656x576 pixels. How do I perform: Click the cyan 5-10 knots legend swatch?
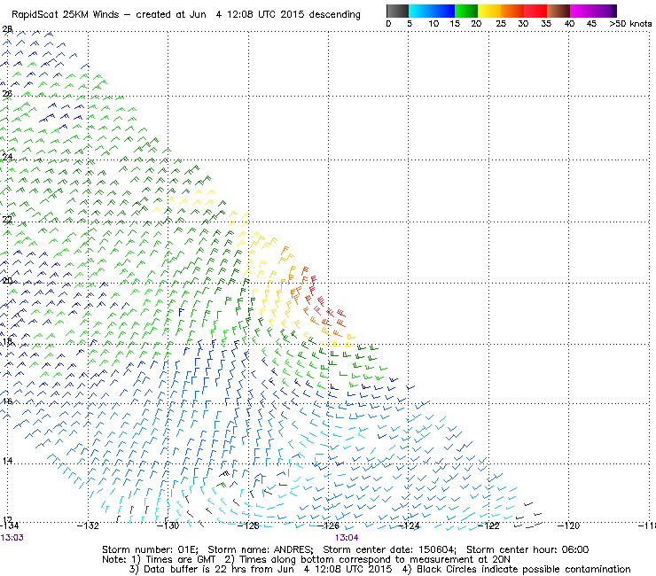point(419,11)
